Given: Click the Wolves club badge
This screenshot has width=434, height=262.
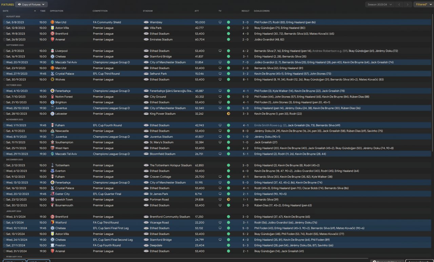Looking at the screenshot, I should pyautogui.click(x=52, y=80).
